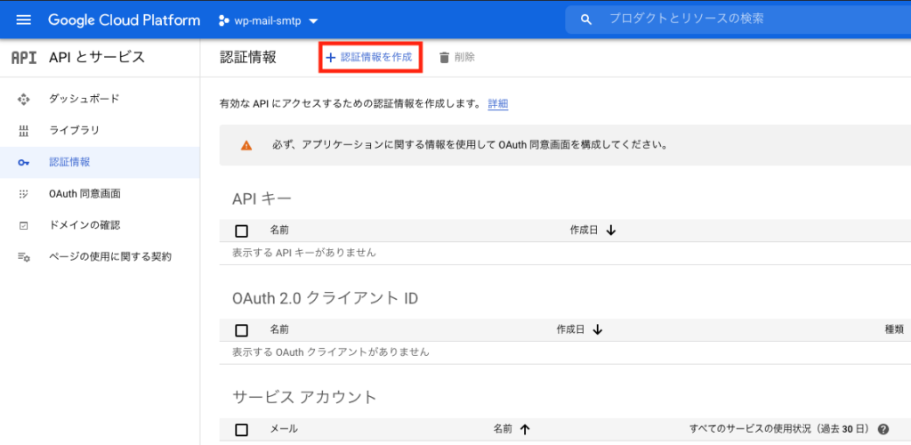The image size is (911, 445).
Task: Click the Library icon in sidebar
Action: (x=24, y=131)
